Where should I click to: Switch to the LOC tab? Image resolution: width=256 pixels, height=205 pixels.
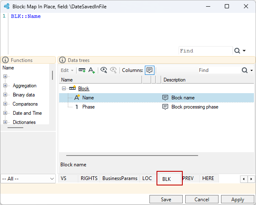click(x=147, y=178)
